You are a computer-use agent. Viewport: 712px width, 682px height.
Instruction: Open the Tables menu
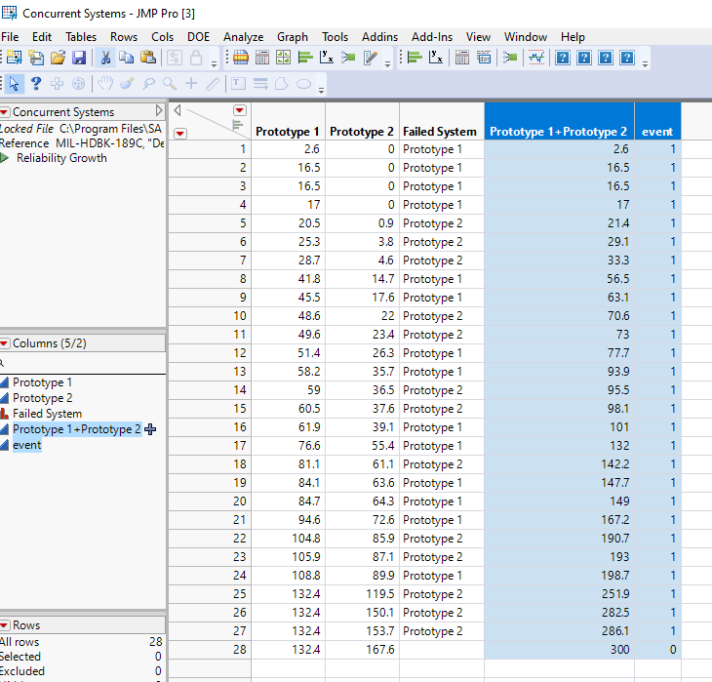coord(81,37)
